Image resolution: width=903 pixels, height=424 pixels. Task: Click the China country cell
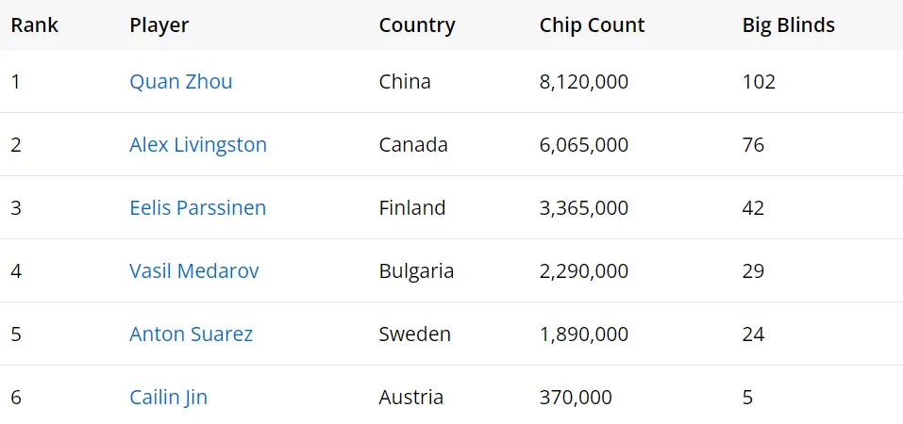pyautogui.click(x=405, y=82)
